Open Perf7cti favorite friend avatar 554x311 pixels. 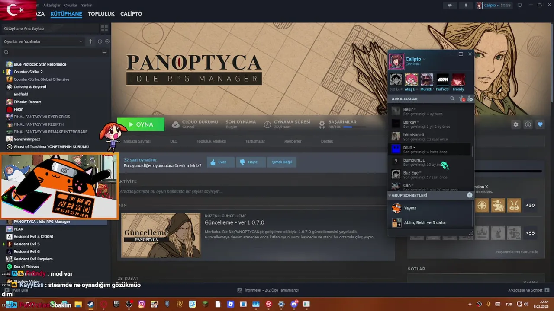[442, 80]
